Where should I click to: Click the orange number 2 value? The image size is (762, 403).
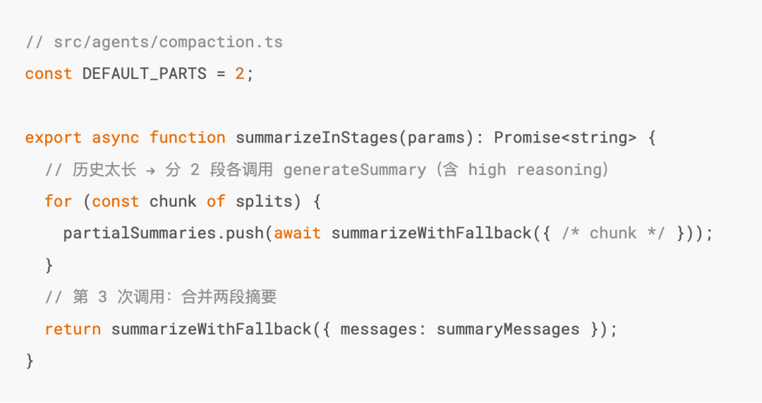(x=240, y=73)
